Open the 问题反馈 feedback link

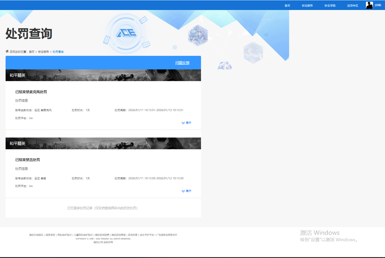(182, 63)
